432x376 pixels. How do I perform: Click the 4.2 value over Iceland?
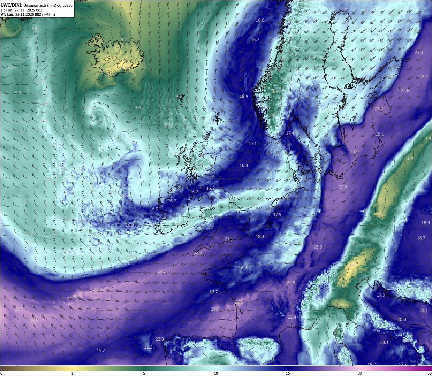click(x=124, y=39)
